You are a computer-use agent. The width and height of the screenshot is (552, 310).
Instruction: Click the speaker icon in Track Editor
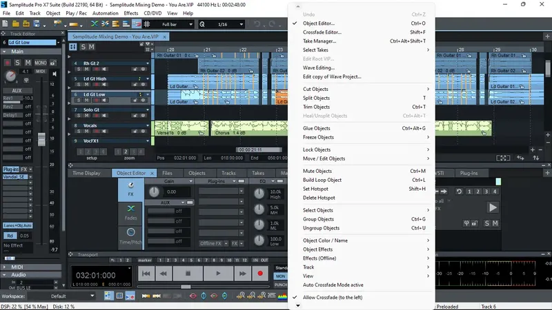tap(55, 74)
